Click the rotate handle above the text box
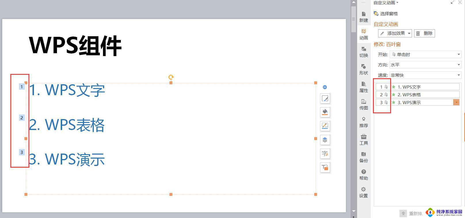Screen dimensions: 465x218 [x=171, y=77]
